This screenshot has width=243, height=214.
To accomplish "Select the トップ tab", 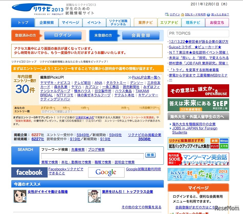I will (x=23, y=23).
